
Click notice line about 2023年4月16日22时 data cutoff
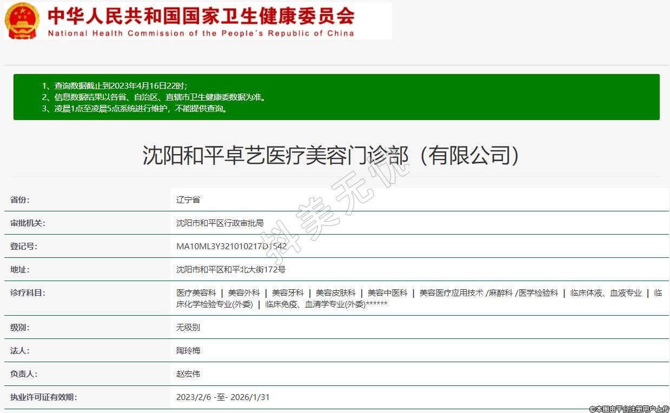tap(115, 85)
